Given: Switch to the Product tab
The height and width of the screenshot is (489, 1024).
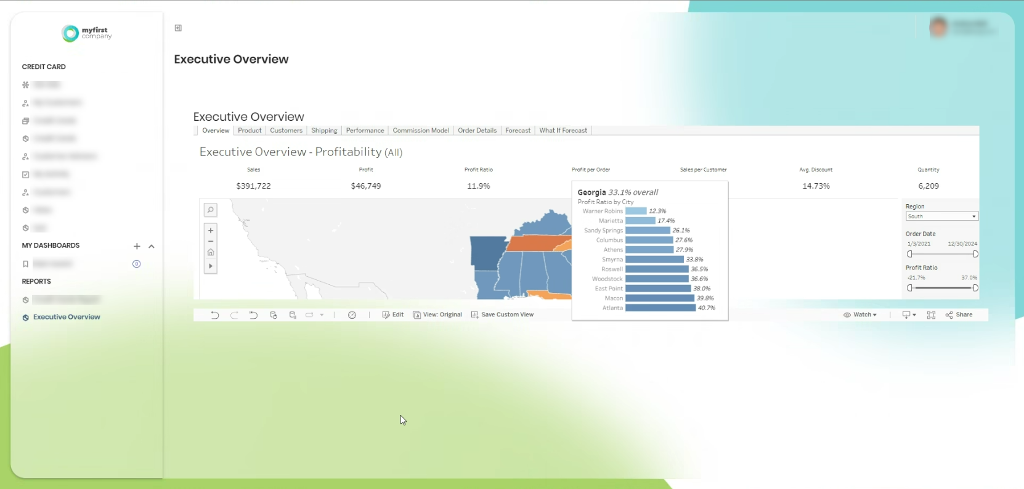Looking at the screenshot, I should [250, 131].
